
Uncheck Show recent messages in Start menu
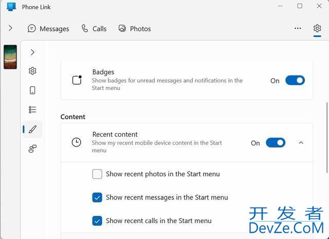pos(97,197)
